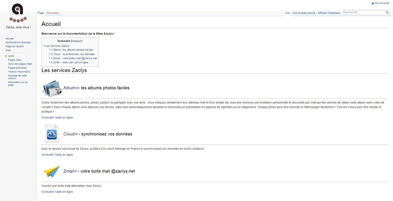The width and height of the screenshot is (393, 201).
Task: Click the search magnifier icon
Action: (387, 13)
